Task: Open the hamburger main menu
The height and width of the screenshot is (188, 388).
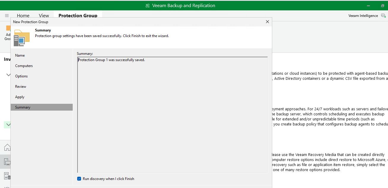Action: point(7,15)
